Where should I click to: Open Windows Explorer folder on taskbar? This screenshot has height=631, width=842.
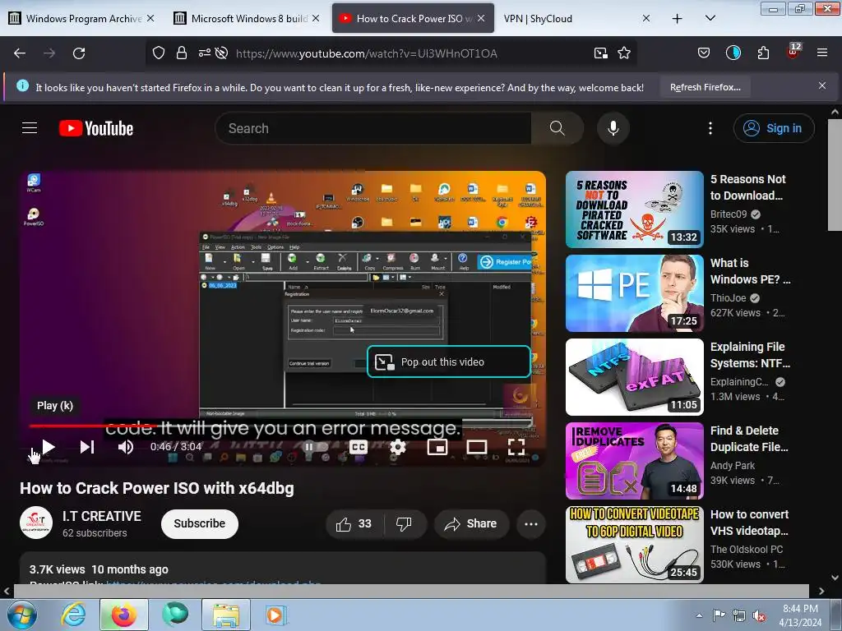tap(226, 615)
